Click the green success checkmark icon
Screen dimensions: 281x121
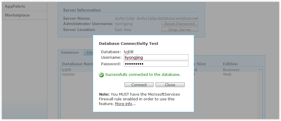tap(101, 75)
